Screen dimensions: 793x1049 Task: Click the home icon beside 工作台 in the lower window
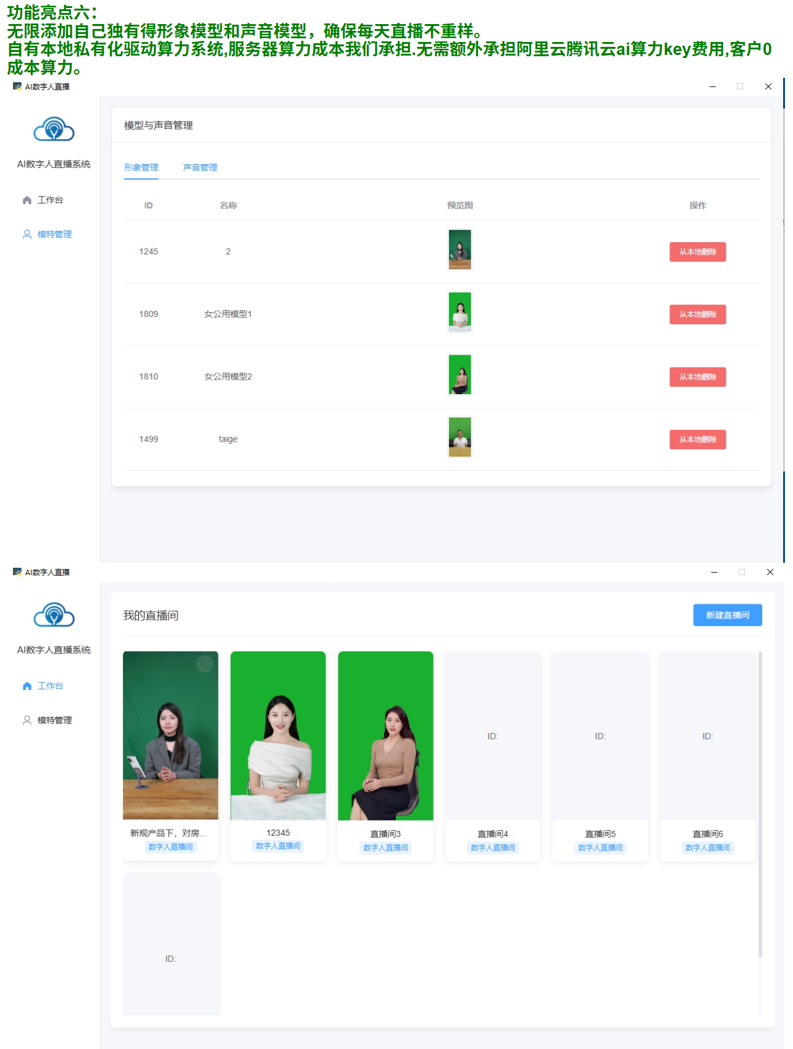[x=27, y=686]
